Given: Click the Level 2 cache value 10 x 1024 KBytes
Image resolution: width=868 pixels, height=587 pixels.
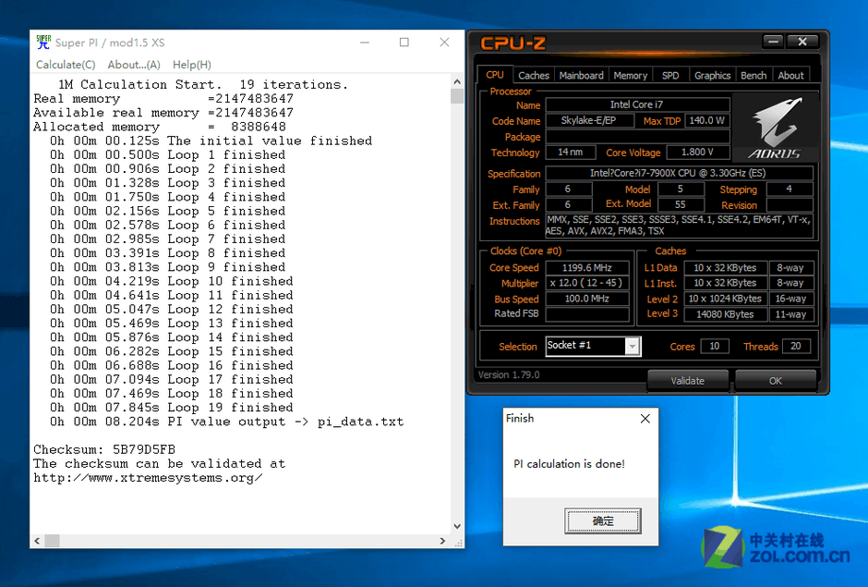Looking at the screenshot, I should [726, 299].
